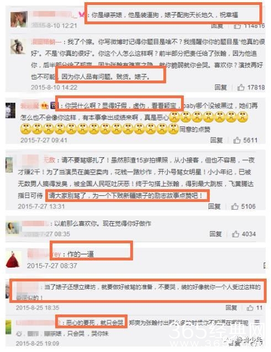
Task: Click thumbs-up icon beside 5106
Action: 235,206
